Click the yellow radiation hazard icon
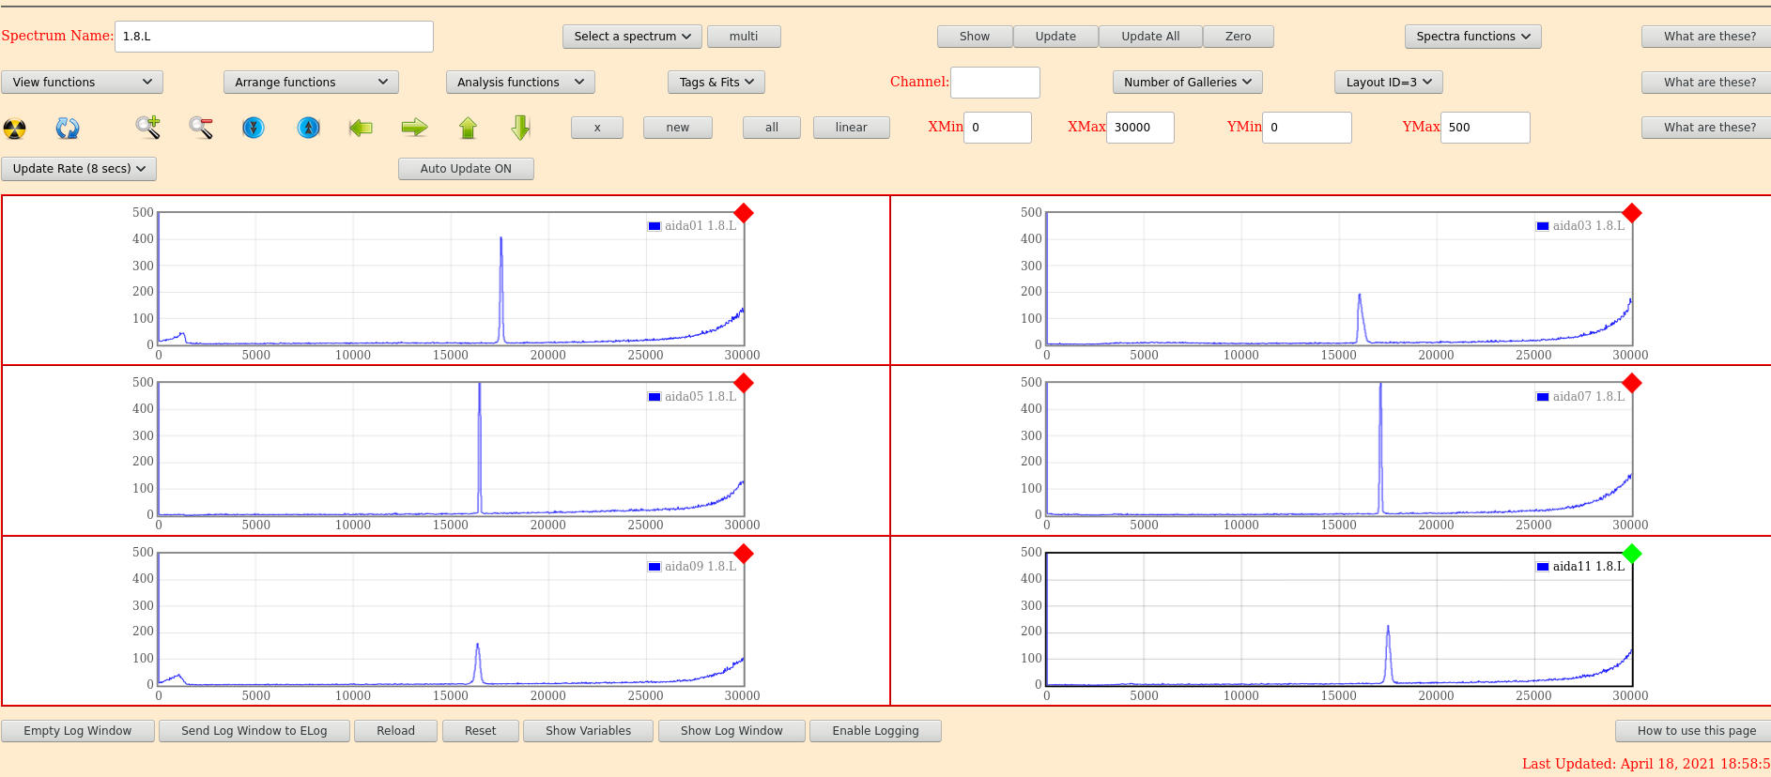The height and width of the screenshot is (777, 1771). pos(15,128)
